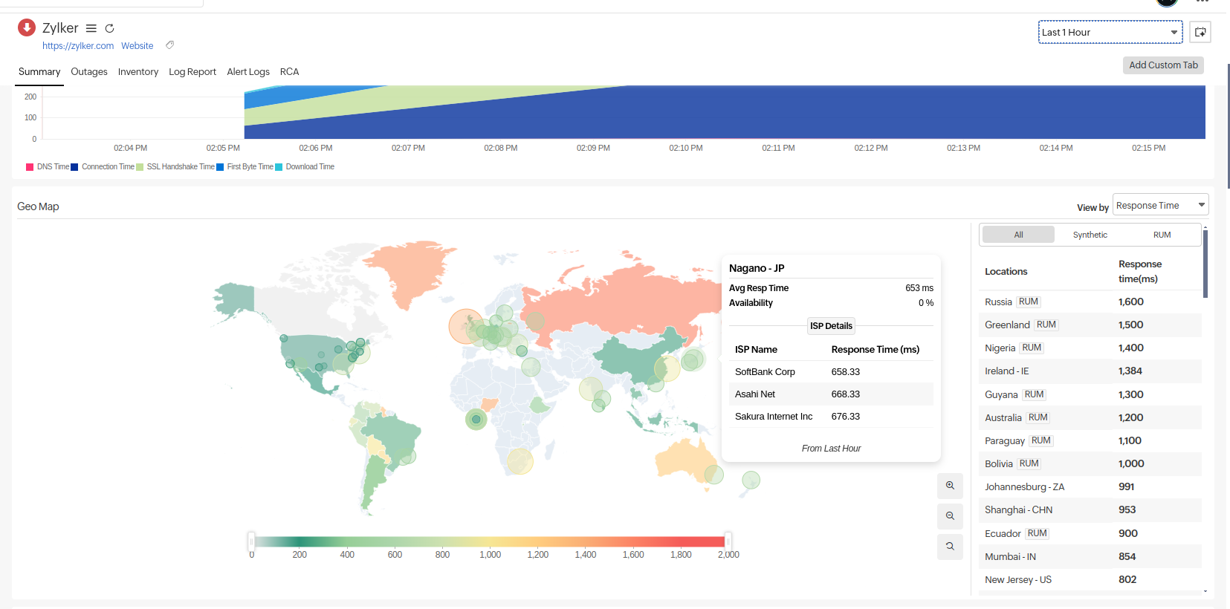1230x609 pixels.
Task: Open the https://zylker.com link
Action: pyautogui.click(x=78, y=46)
